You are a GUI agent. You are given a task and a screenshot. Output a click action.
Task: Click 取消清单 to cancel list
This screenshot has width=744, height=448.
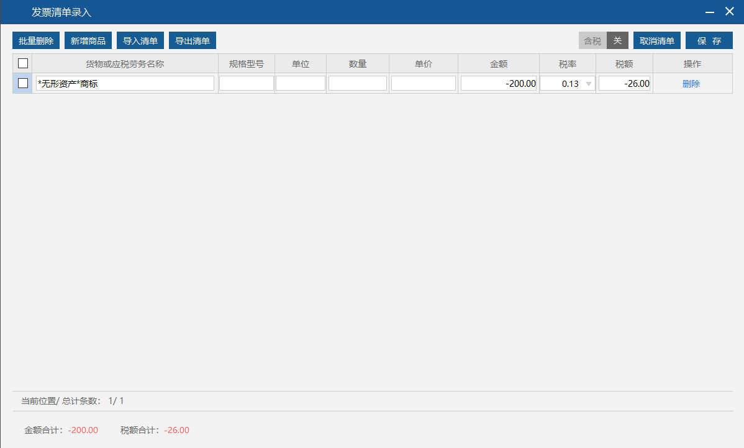657,41
